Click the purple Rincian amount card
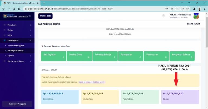208x109 pixels. point(180,97)
